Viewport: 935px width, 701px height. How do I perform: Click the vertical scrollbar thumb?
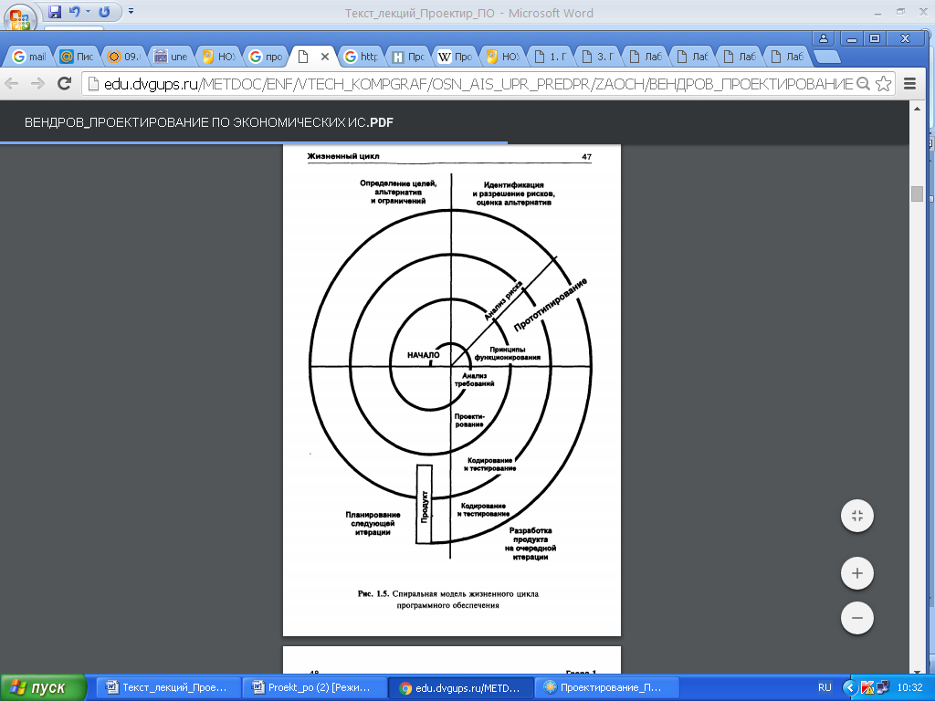(x=917, y=194)
